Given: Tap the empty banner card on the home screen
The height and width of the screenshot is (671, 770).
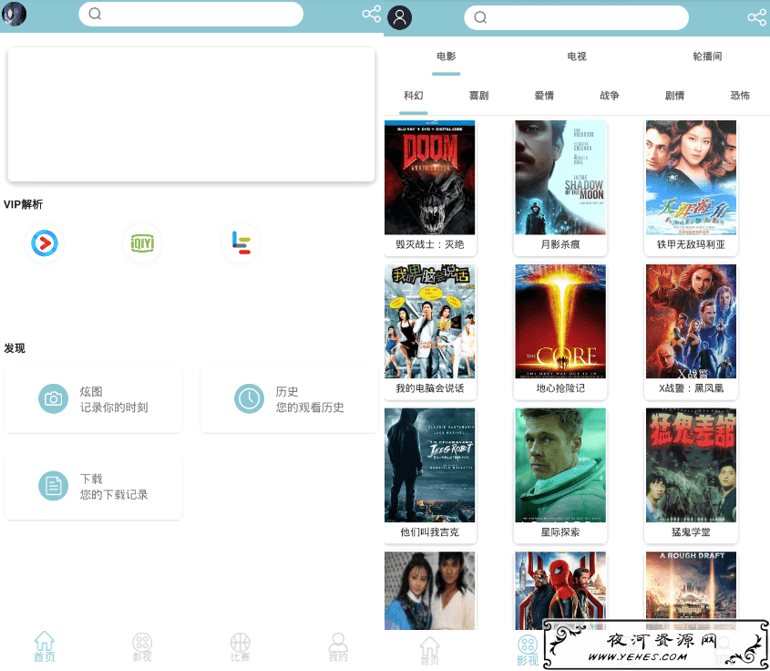Looking at the screenshot, I should [x=191, y=115].
